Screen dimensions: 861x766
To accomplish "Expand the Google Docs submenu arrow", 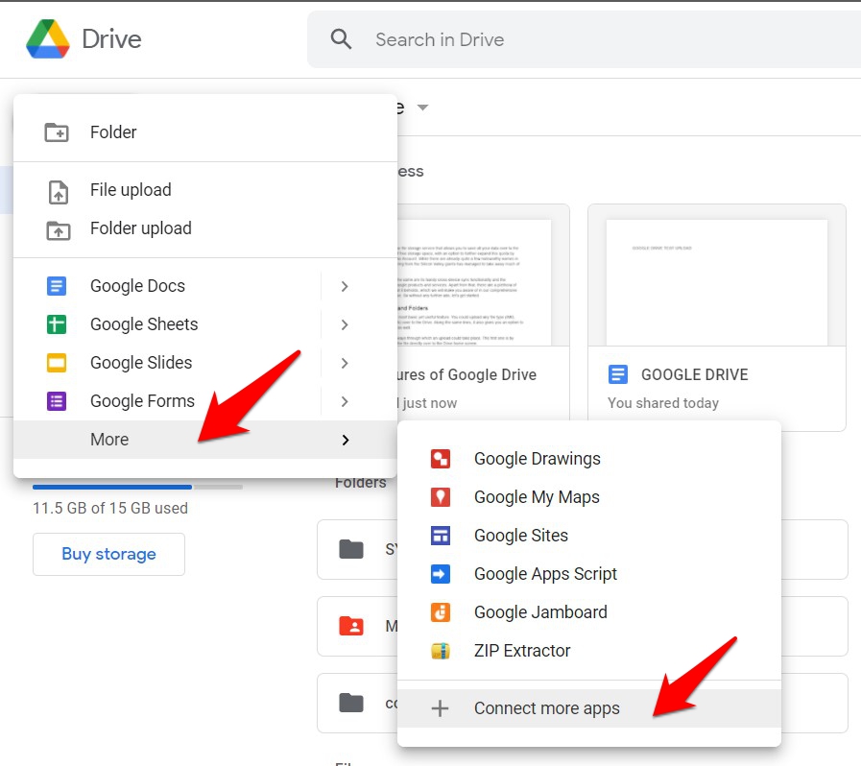I will coord(345,286).
